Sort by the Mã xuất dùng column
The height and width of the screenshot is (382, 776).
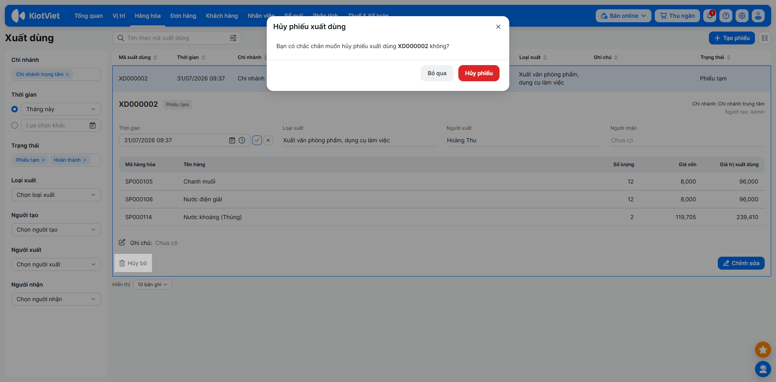tap(138, 57)
